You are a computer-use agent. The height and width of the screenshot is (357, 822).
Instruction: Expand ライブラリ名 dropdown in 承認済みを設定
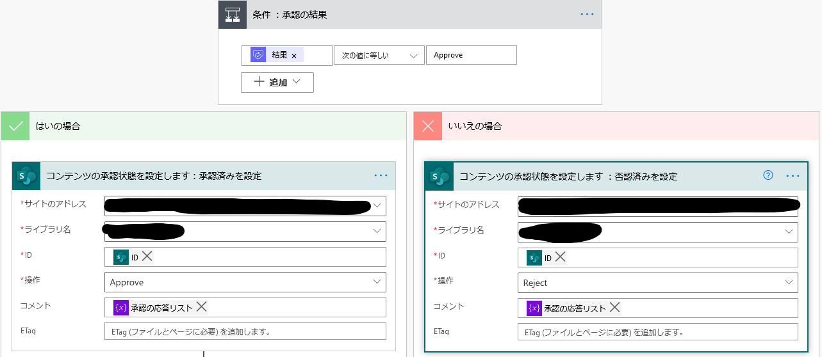377,231
